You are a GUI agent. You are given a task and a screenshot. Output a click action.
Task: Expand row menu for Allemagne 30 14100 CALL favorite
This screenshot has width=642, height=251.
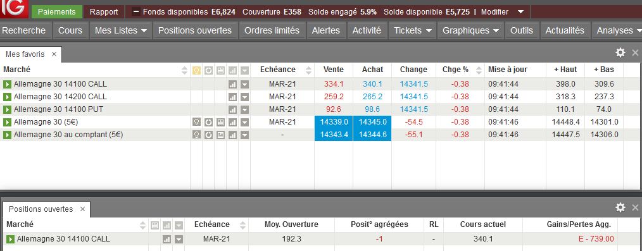(244, 84)
